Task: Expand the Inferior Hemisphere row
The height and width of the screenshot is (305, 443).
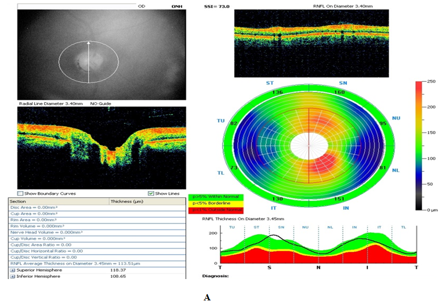Action: pyautogui.click(x=13, y=276)
